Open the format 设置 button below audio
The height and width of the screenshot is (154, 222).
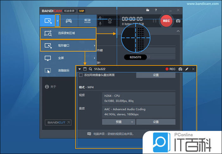(x=156, y=122)
